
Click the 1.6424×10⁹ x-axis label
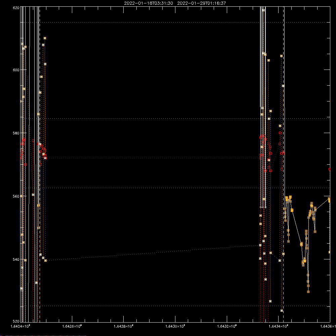[20, 326]
